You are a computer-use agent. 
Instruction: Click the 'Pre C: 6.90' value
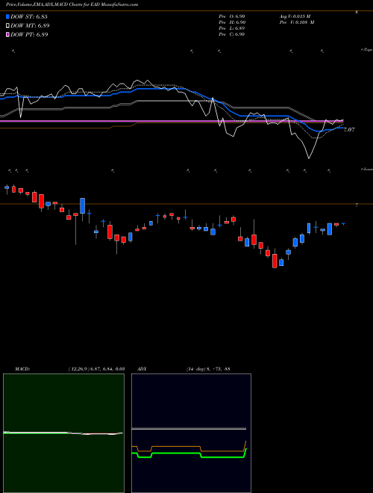coord(232,34)
